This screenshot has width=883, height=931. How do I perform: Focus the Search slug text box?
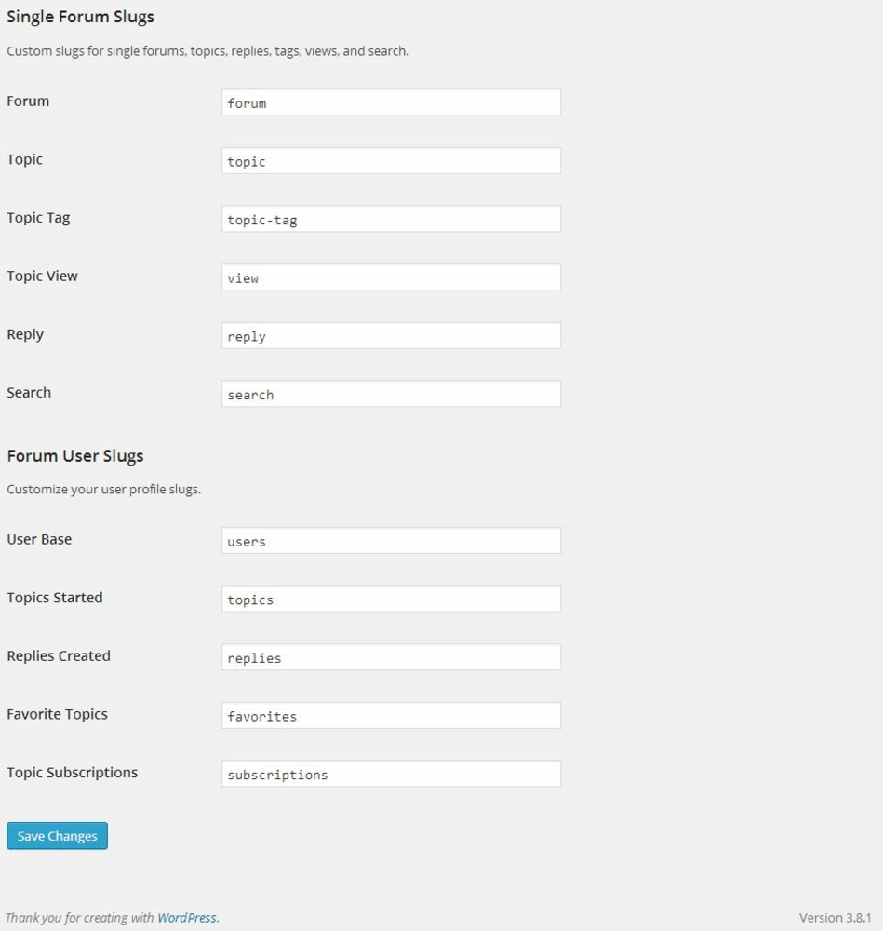click(x=391, y=394)
